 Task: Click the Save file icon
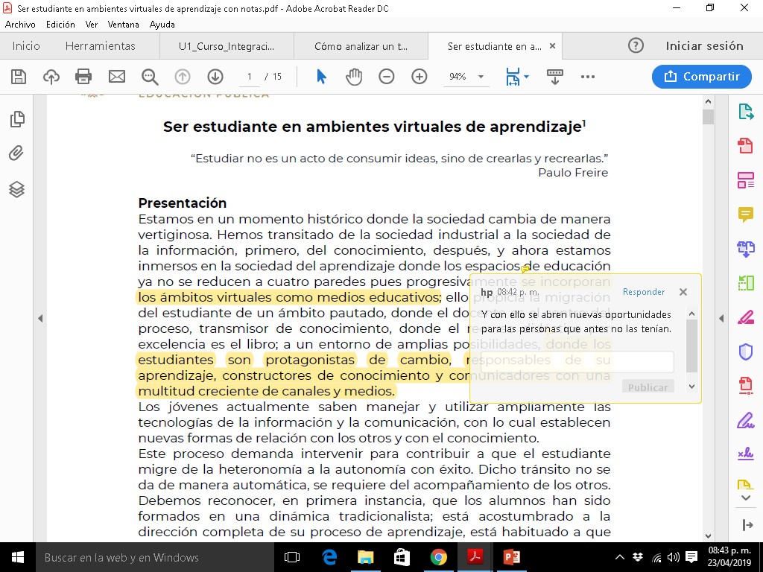coord(19,77)
